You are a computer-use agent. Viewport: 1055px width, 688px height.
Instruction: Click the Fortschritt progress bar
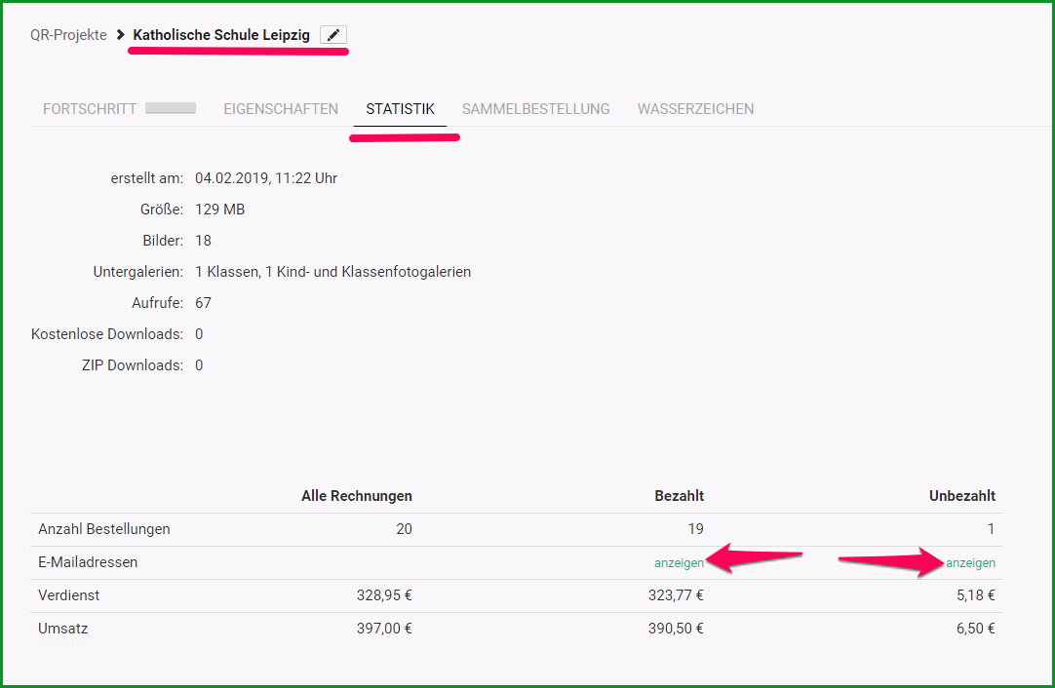(x=171, y=108)
